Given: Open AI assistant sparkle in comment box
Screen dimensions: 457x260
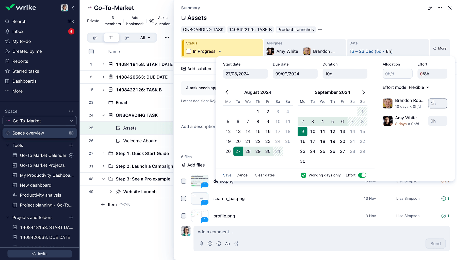Looking at the screenshot, I should click(236, 244).
